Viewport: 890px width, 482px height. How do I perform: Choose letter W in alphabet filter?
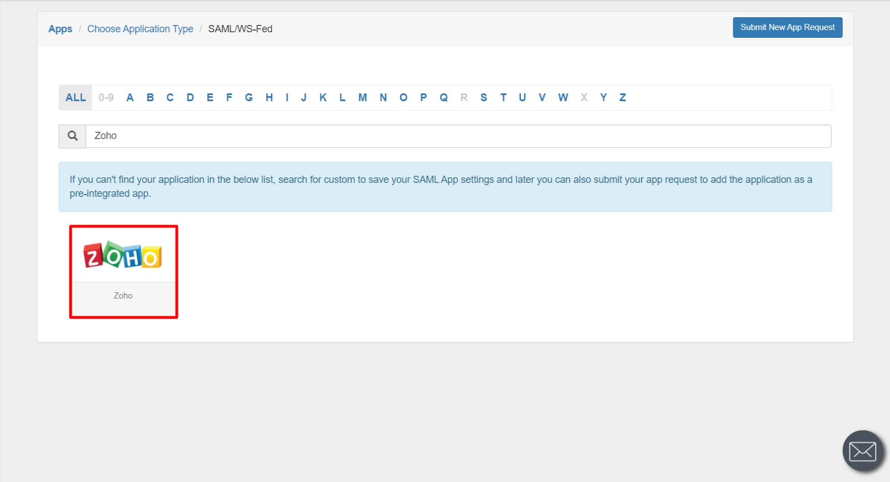pyautogui.click(x=563, y=98)
